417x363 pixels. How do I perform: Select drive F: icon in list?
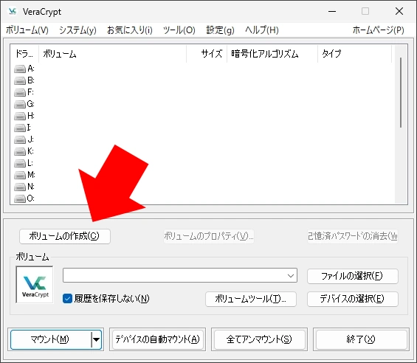(20, 92)
